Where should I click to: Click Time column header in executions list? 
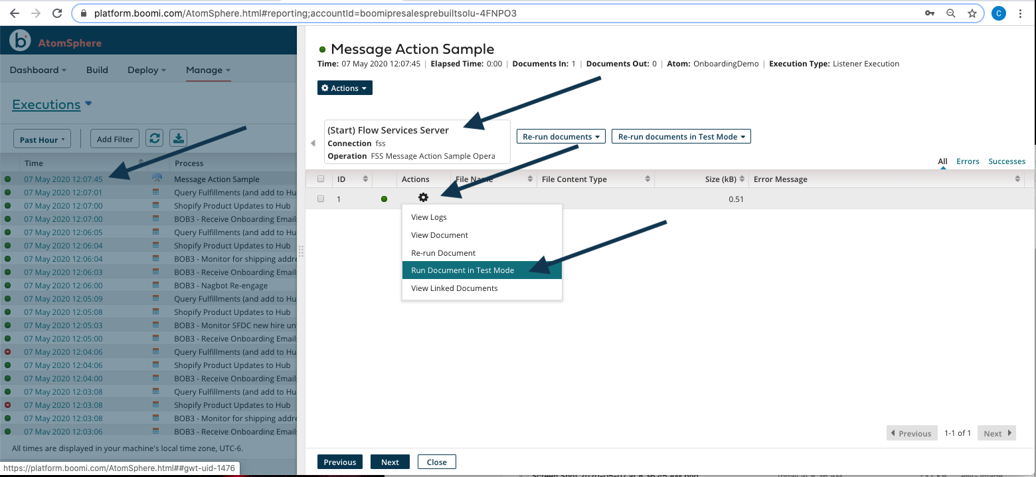(84, 163)
